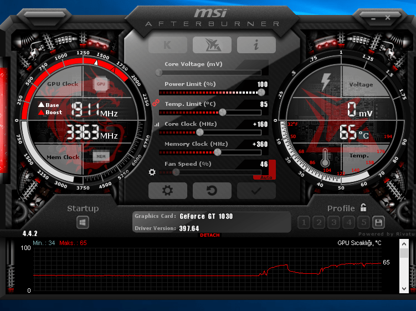Screen dimensions: 416x311
Task: Click the 'GPU Sıcaklığı, °C' graph title
Action: point(359,243)
